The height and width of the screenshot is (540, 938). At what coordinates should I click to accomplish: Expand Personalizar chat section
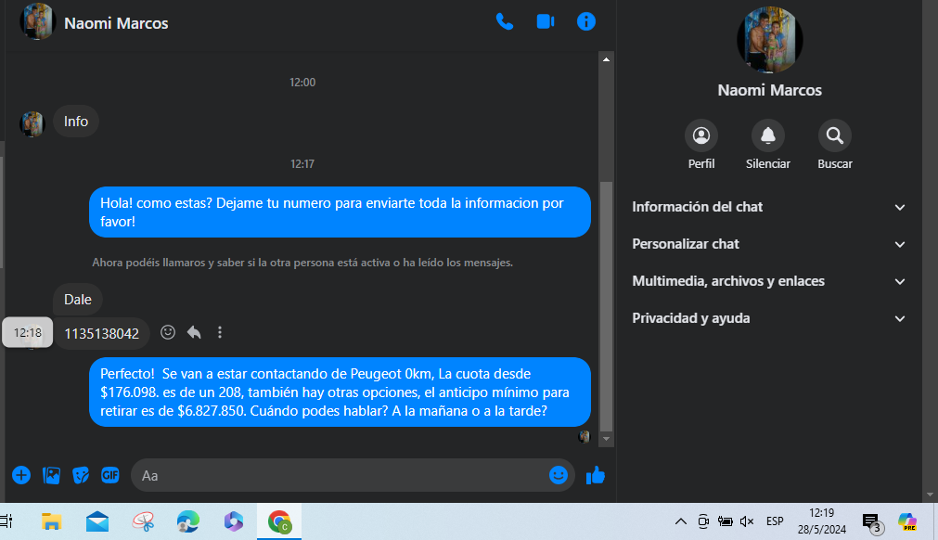click(768, 244)
